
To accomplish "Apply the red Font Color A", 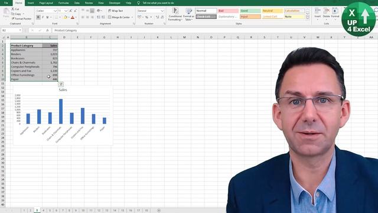I will tap(73, 17).
